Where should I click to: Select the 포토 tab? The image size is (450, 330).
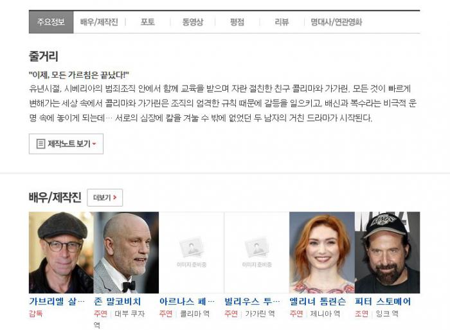[x=148, y=22]
